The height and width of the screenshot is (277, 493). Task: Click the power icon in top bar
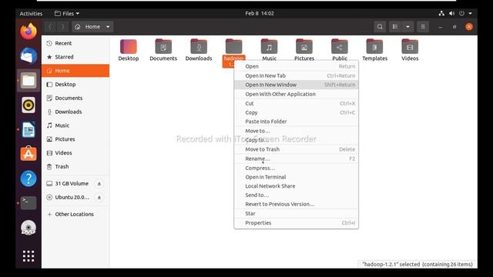461,14
